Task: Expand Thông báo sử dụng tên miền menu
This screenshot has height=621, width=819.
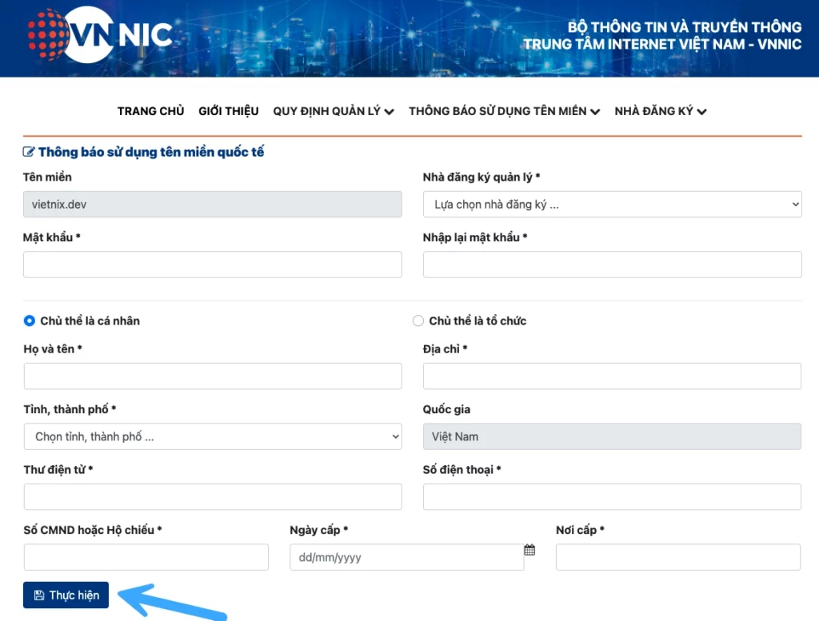Action: point(504,111)
